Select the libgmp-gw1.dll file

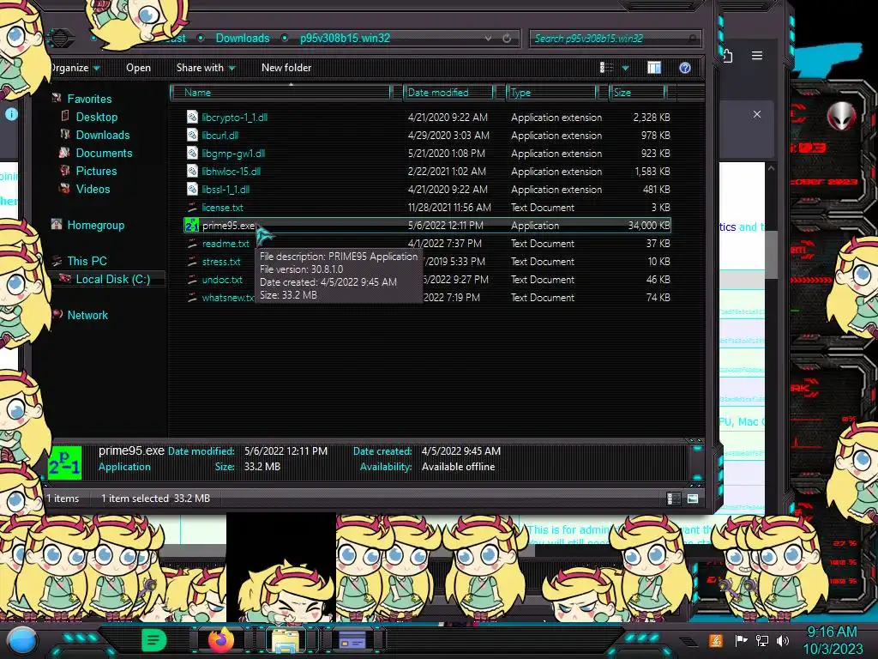click(x=233, y=153)
